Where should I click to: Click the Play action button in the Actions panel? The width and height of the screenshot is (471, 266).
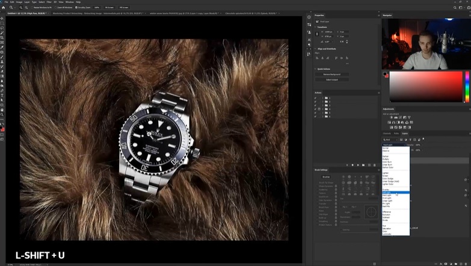point(358,165)
